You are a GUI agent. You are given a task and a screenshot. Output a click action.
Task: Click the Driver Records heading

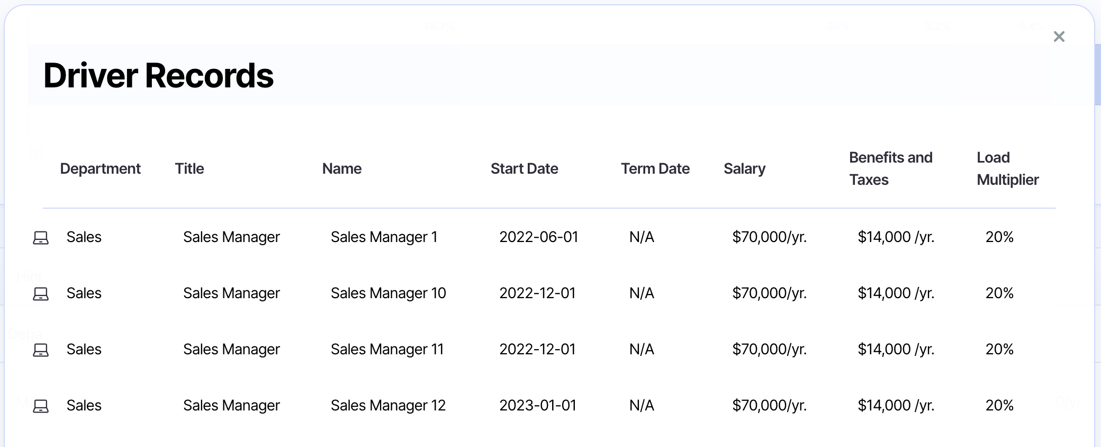click(x=158, y=75)
